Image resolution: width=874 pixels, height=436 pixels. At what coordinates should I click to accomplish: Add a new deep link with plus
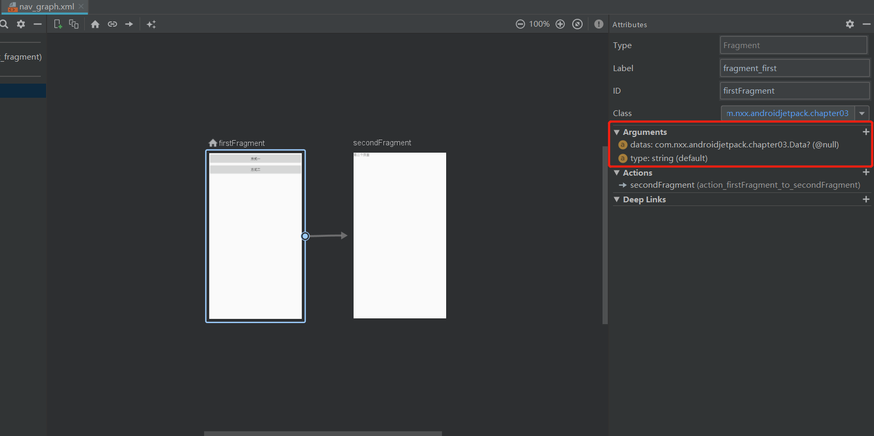click(x=866, y=199)
